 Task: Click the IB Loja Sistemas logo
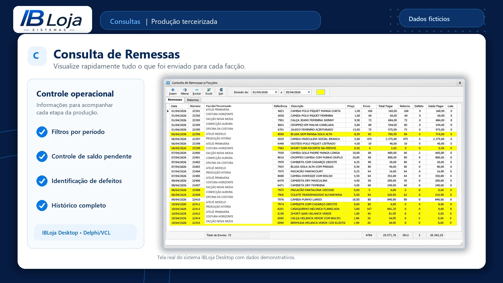tap(53, 19)
